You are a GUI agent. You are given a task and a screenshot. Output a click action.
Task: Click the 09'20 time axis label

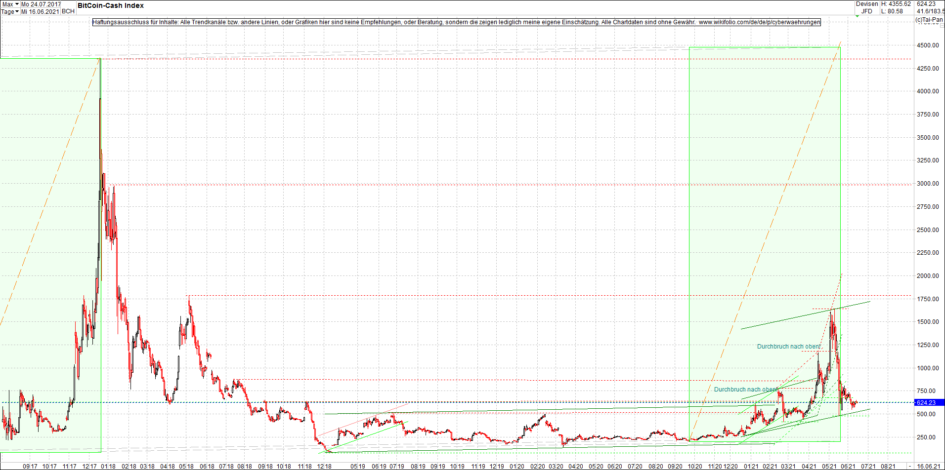(x=675, y=467)
